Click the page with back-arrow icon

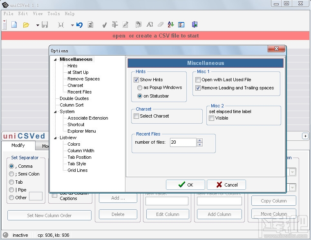[x=139, y=24]
